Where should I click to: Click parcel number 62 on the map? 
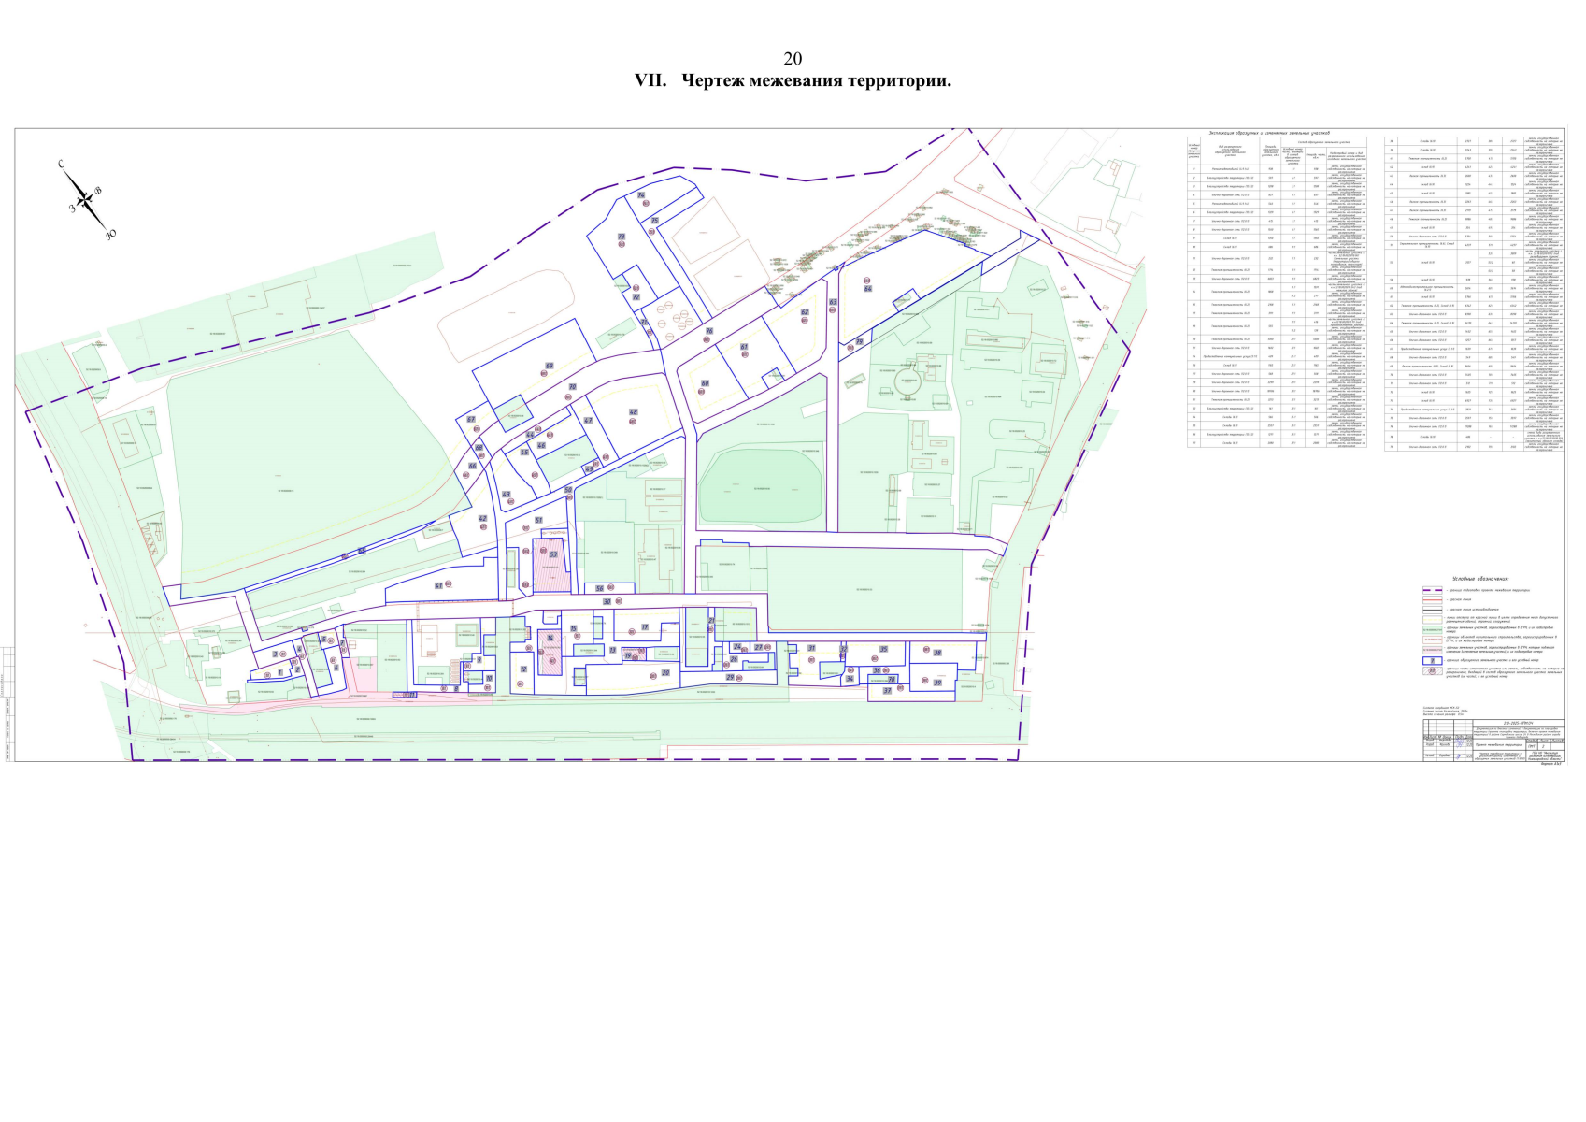(804, 312)
